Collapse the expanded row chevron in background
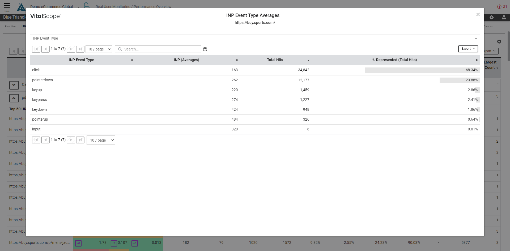 pos(14,98)
